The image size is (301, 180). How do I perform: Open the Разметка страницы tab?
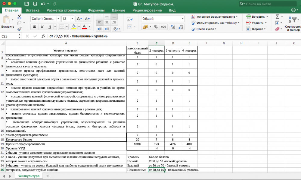(x=64, y=10)
